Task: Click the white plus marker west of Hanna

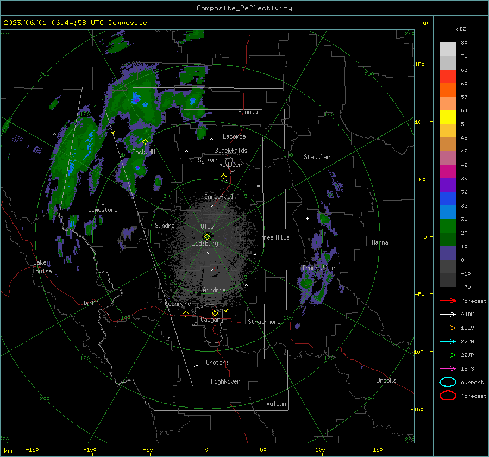Action: 307,218
